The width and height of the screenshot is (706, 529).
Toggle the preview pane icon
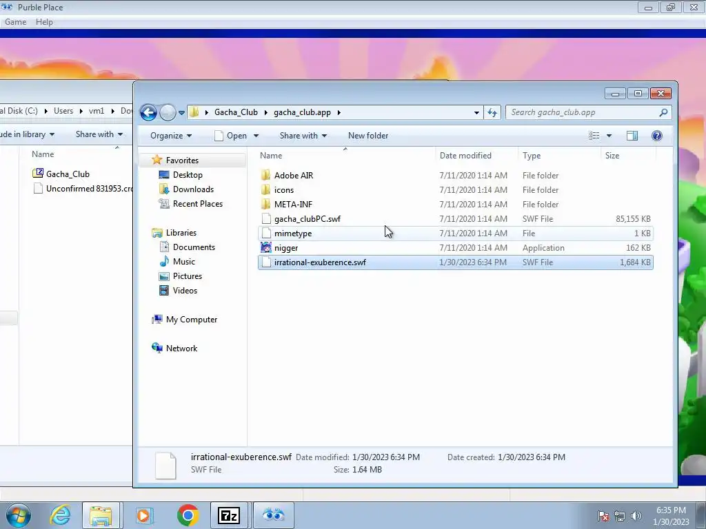tap(632, 136)
